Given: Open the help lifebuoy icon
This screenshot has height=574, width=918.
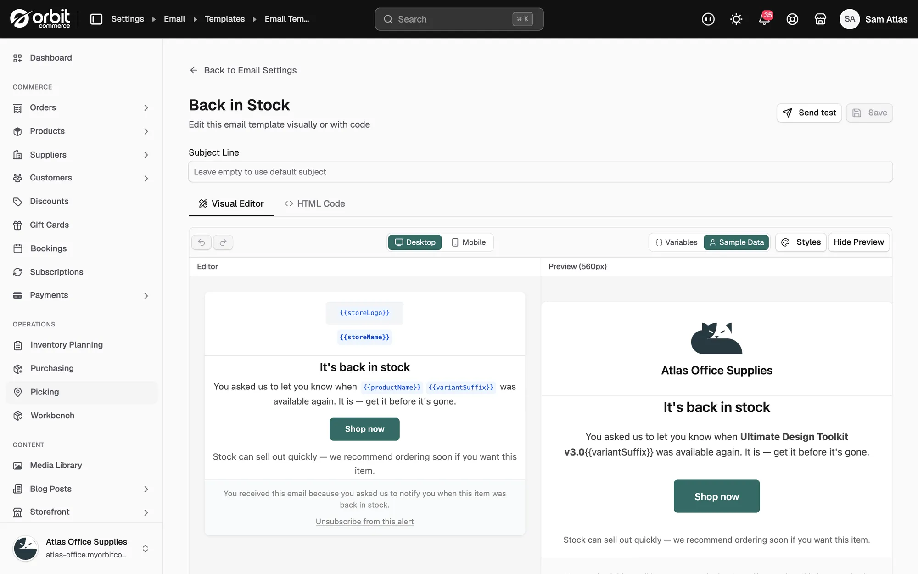Looking at the screenshot, I should pyautogui.click(x=792, y=19).
